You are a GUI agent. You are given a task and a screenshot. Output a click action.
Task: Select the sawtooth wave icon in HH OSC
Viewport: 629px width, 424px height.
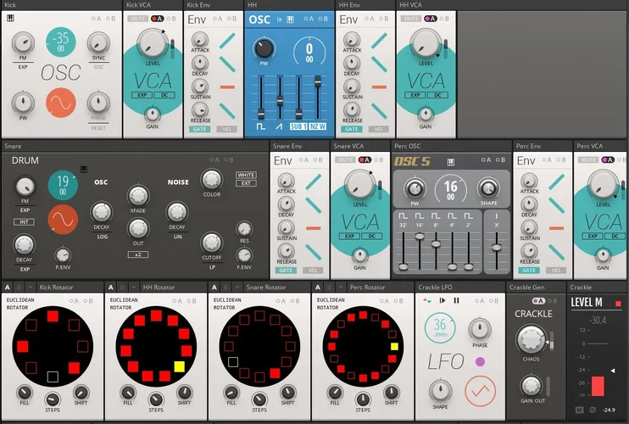click(279, 126)
